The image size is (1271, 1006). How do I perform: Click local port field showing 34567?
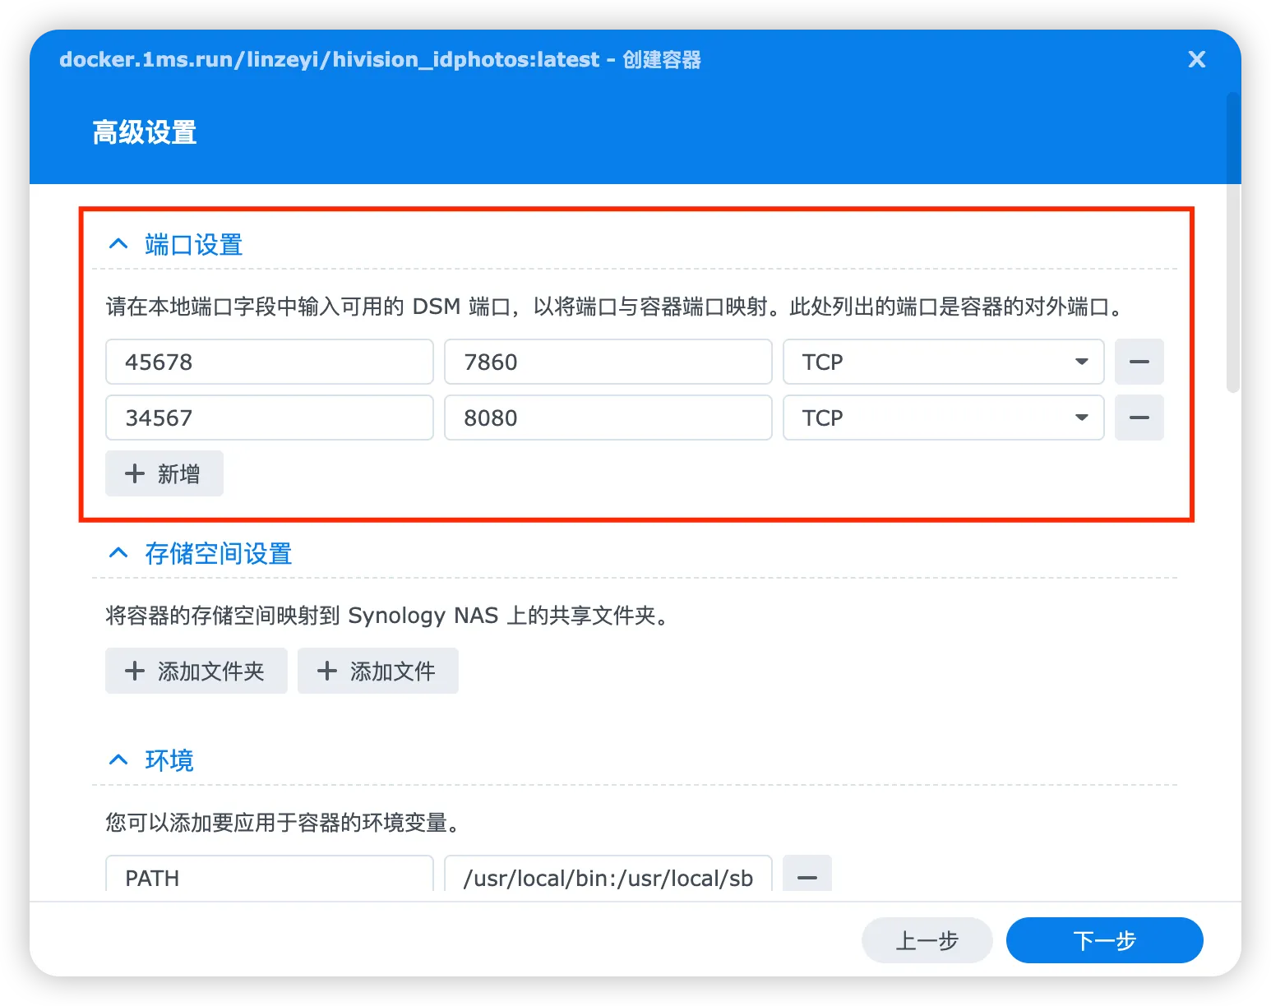pos(270,418)
